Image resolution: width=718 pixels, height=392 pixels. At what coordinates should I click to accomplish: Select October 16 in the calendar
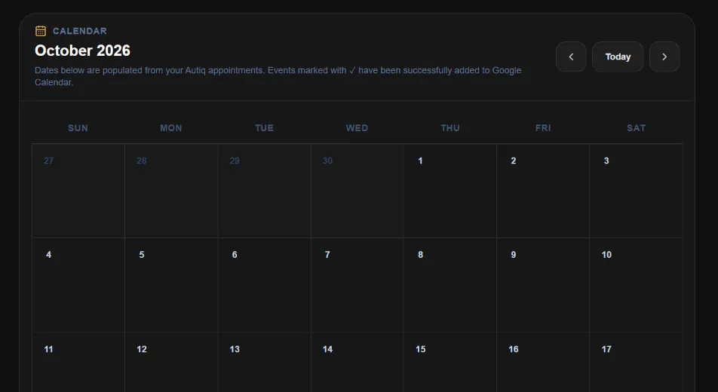[543, 363]
